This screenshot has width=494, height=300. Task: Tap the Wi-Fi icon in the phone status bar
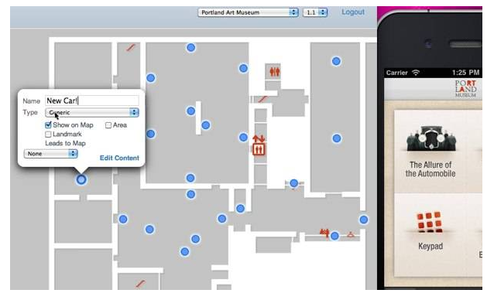pos(416,73)
